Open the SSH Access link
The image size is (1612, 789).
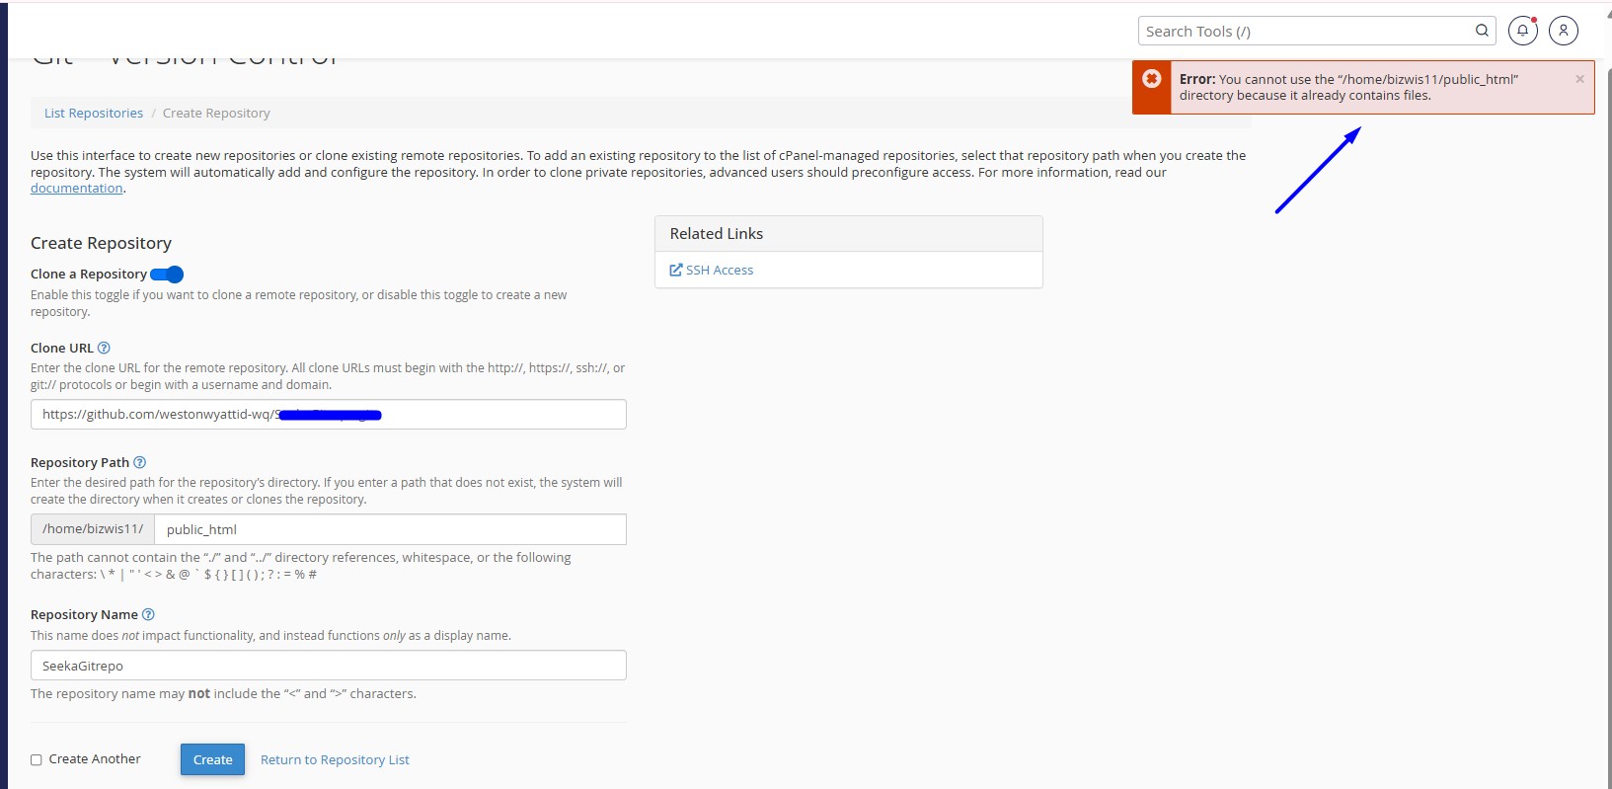(720, 270)
